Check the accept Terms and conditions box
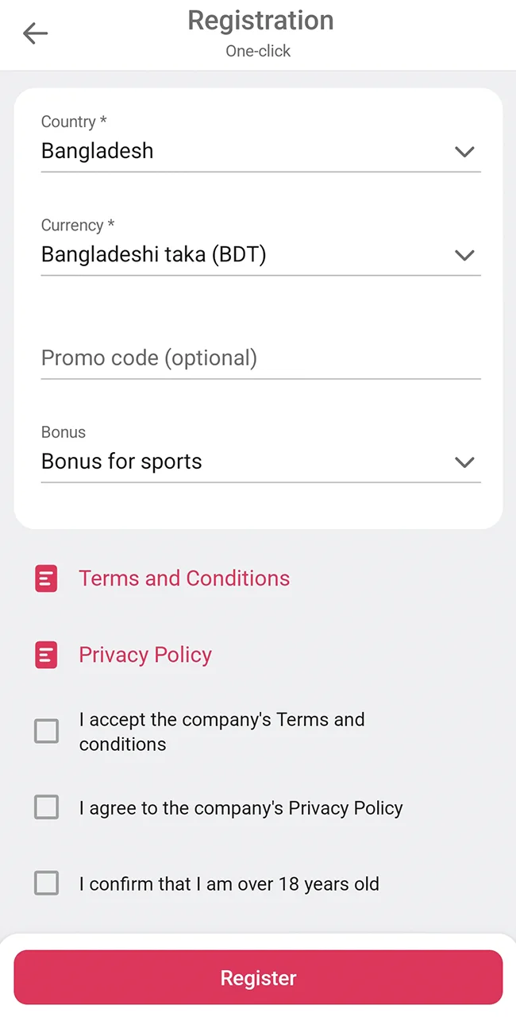The height and width of the screenshot is (1017, 516). pos(46,731)
